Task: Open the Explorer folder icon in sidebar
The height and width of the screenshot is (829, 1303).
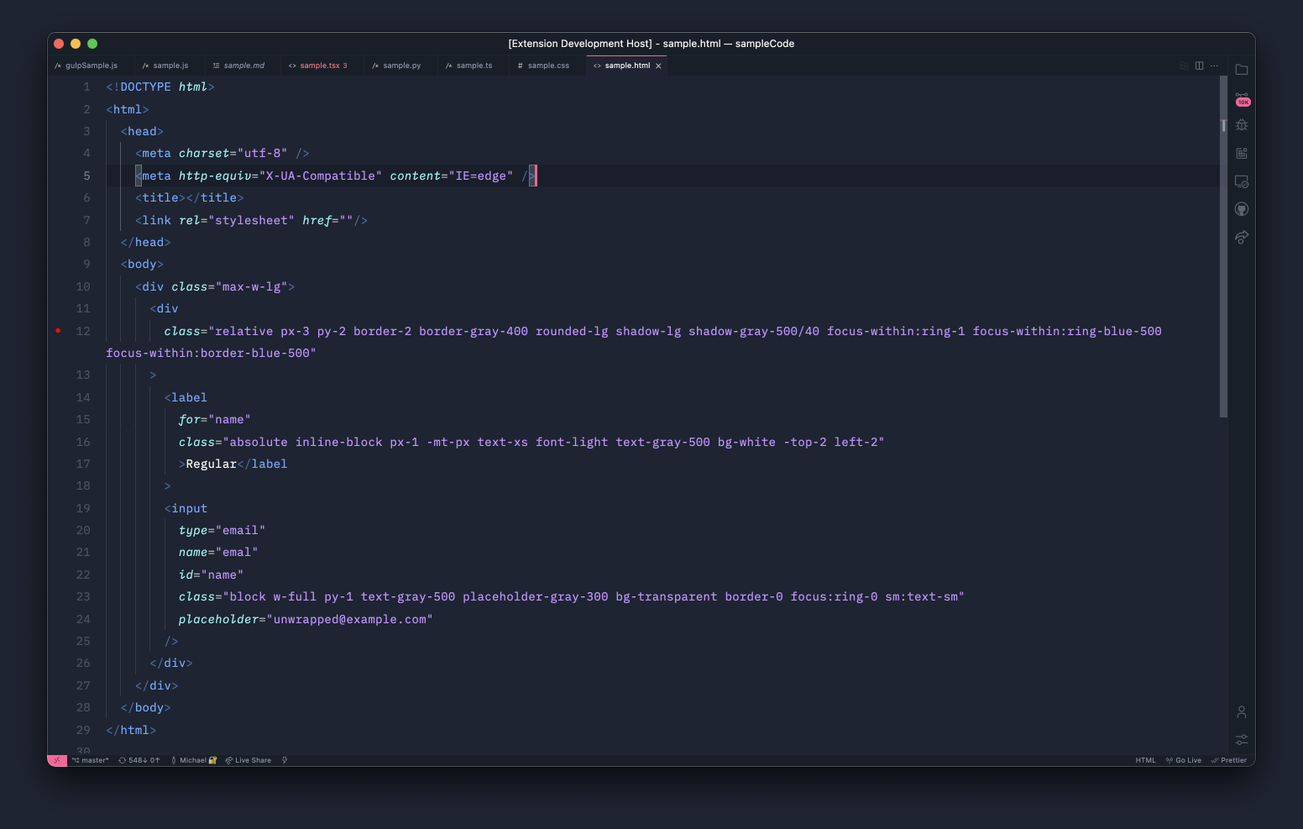Action: [x=1242, y=70]
